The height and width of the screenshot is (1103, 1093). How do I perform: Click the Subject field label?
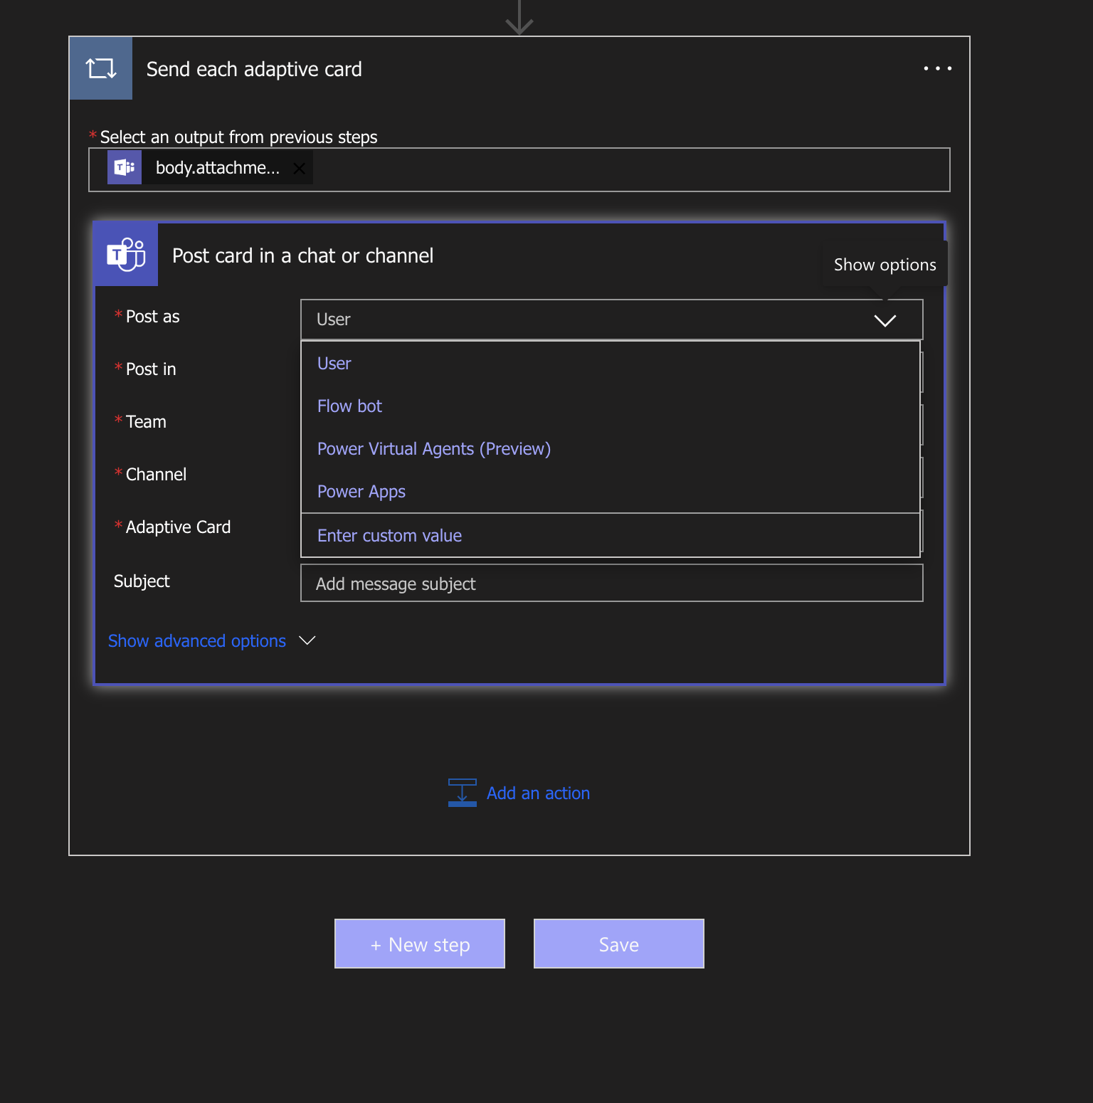tap(142, 581)
